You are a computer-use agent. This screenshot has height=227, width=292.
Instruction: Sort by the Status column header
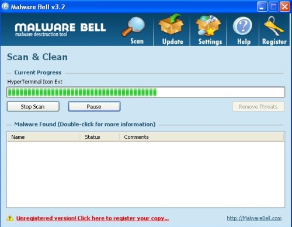tap(100, 137)
